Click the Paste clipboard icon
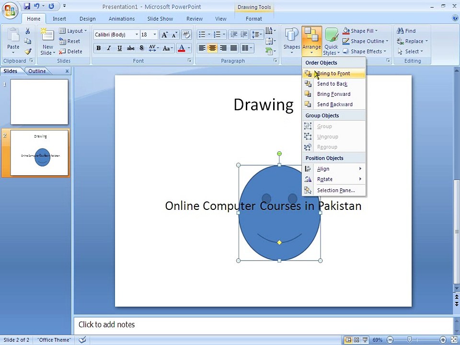The image size is (460, 345). [x=13, y=35]
